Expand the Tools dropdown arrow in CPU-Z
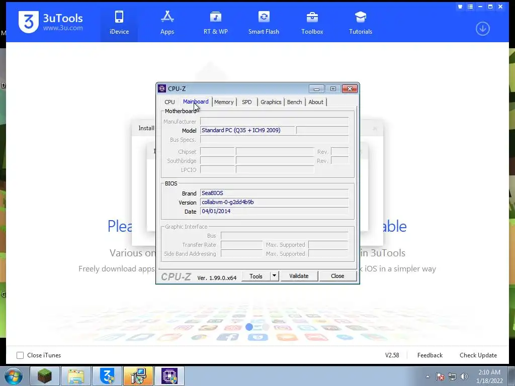The width and height of the screenshot is (515, 386). coord(274,276)
